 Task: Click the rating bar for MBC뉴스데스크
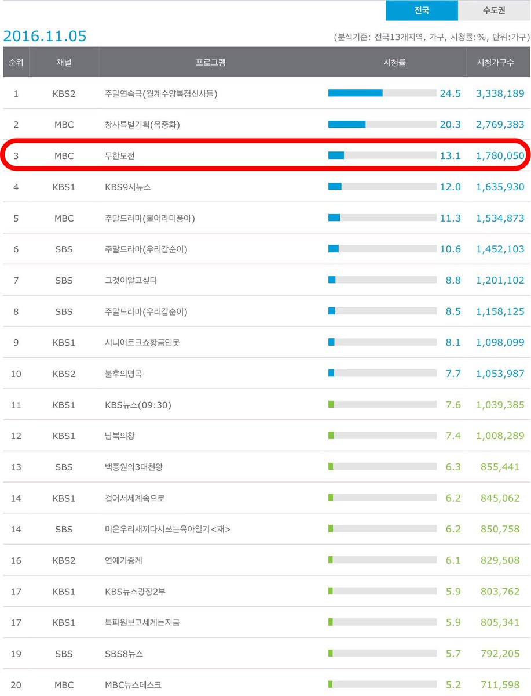(x=382, y=684)
